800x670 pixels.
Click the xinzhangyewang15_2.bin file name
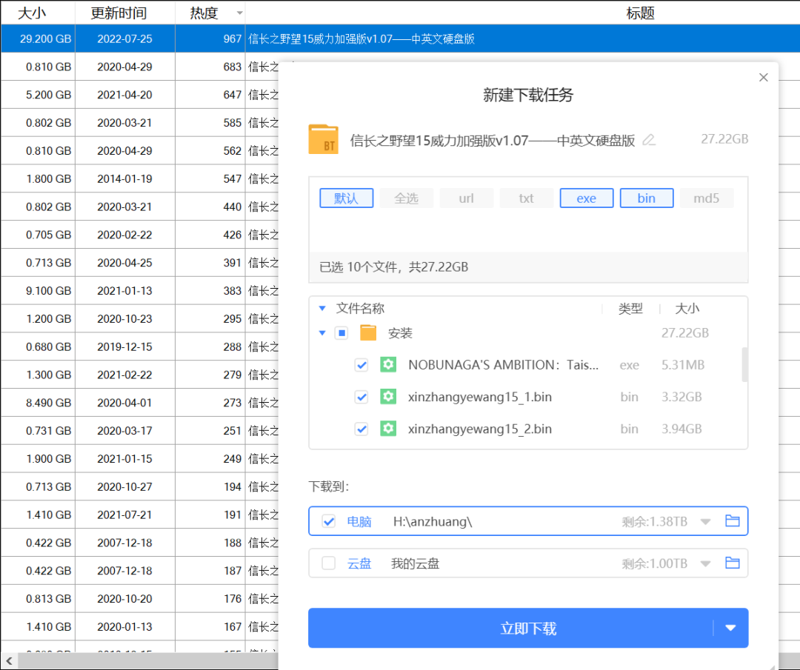[x=479, y=429]
